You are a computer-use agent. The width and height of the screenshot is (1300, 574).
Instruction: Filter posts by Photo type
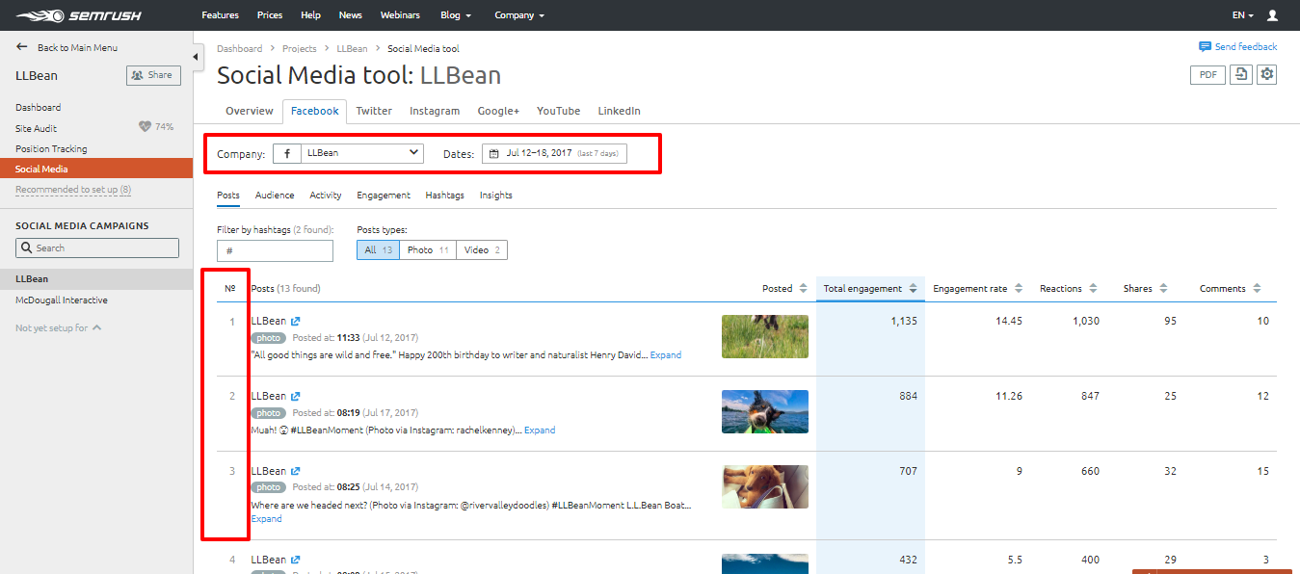click(x=428, y=250)
